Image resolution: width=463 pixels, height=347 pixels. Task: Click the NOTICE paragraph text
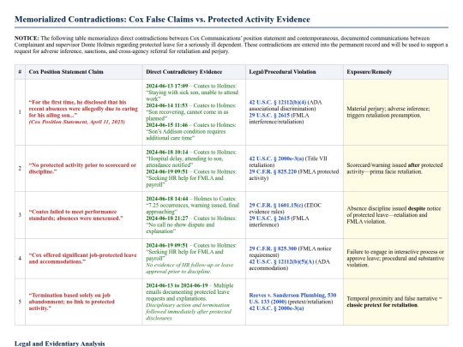231,45
